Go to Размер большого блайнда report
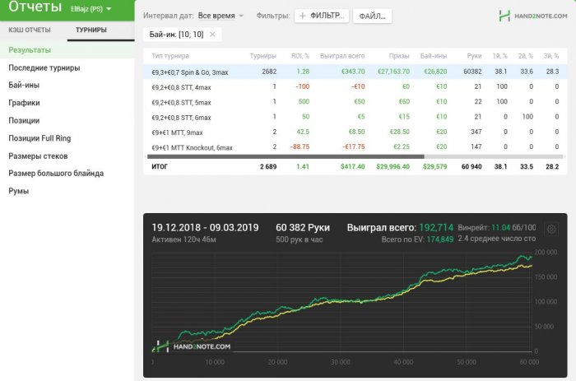This screenshot has width=576, height=381. click(x=55, y=174)
